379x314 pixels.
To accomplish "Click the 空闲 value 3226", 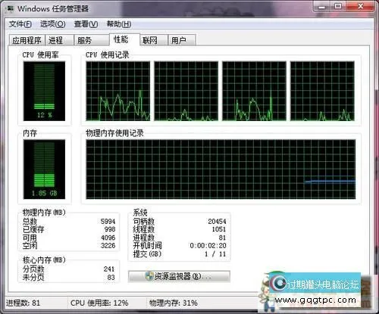I will [108, 245].
